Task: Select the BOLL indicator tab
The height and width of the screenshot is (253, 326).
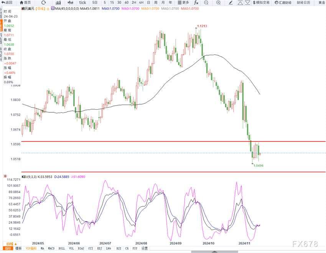Action: point(62,248)
